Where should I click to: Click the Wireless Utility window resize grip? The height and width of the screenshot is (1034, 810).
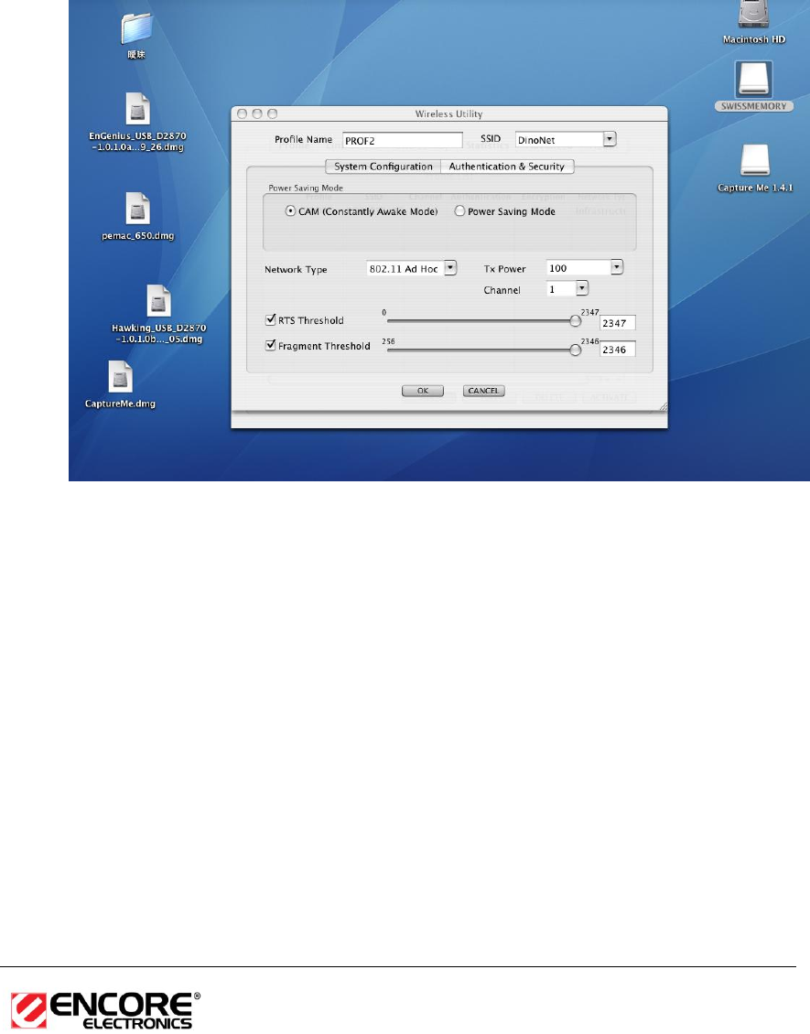[x=663, y=407]
